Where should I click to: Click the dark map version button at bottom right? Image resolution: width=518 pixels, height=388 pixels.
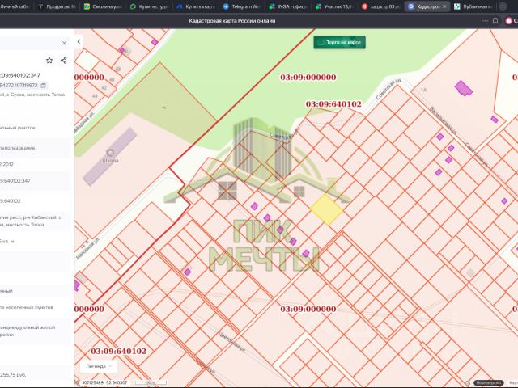click(488, 382)
